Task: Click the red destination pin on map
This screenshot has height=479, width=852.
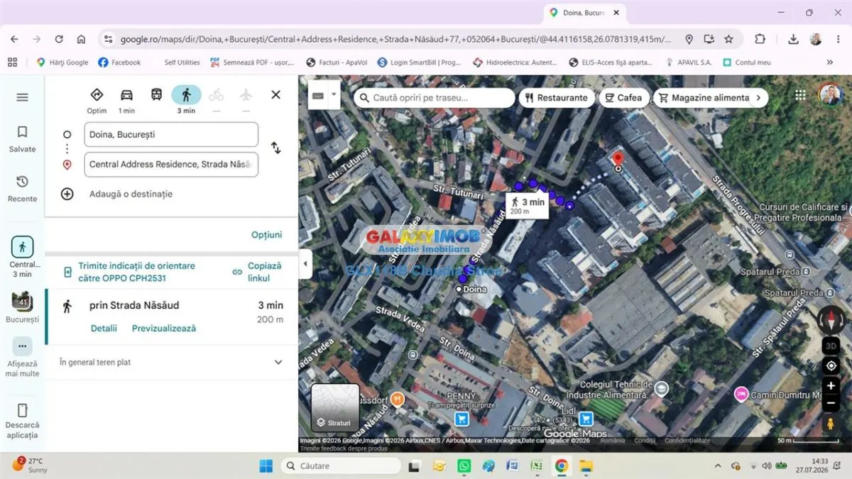Action: point(618,159)
